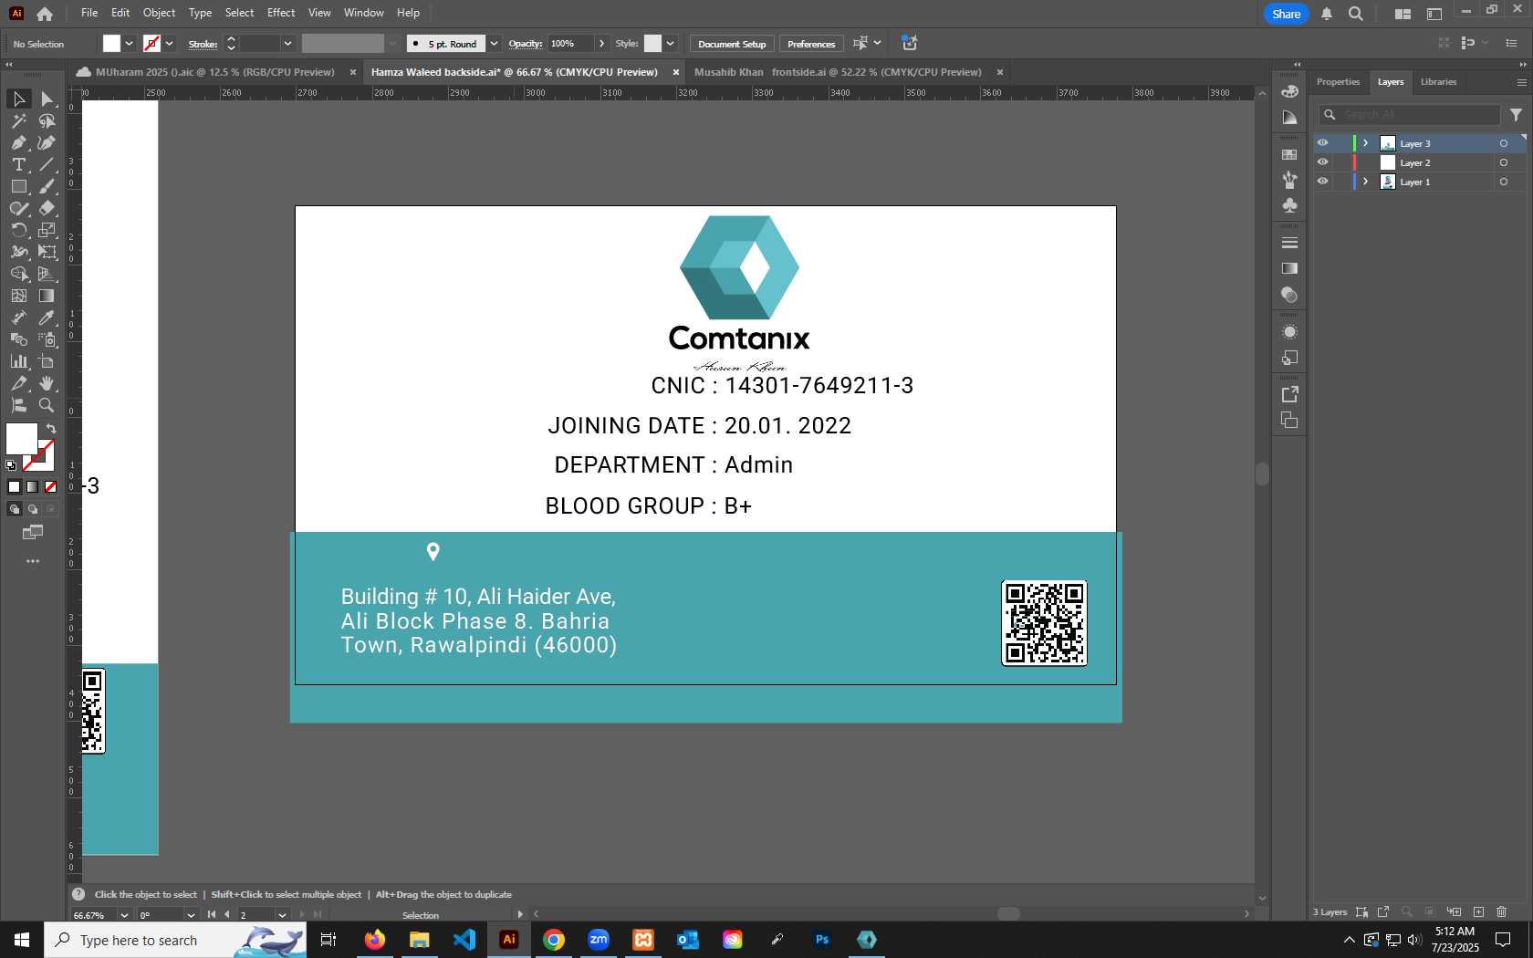
Task: Open the Effect menu
Action: click(281, 13)
